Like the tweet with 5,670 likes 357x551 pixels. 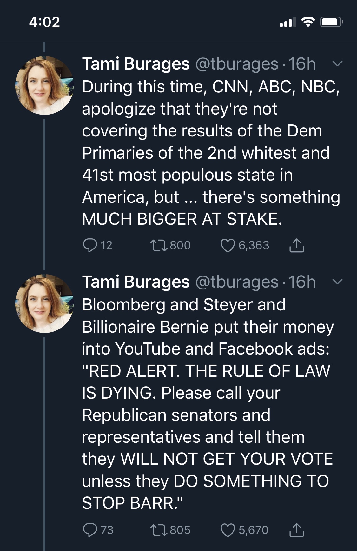coord(227,530)
